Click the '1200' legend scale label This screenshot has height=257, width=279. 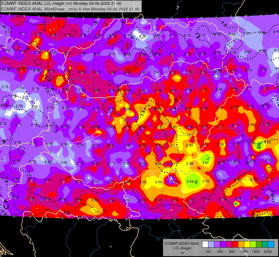(x=244, y=252)
